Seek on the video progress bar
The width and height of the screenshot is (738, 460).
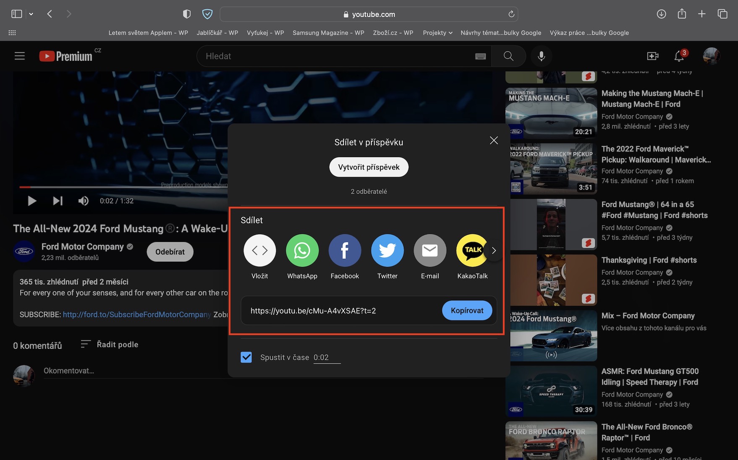(x=123, y=187)
